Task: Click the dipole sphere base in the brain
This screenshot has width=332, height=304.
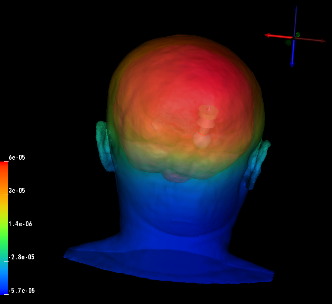Action: coord(202,140)
